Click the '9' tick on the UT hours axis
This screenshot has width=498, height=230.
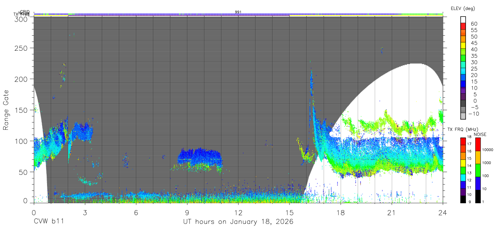[187, 212]
